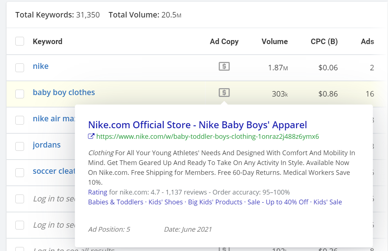Tick the select-all checkbox in the table header
388x251 pixels.
20,41
